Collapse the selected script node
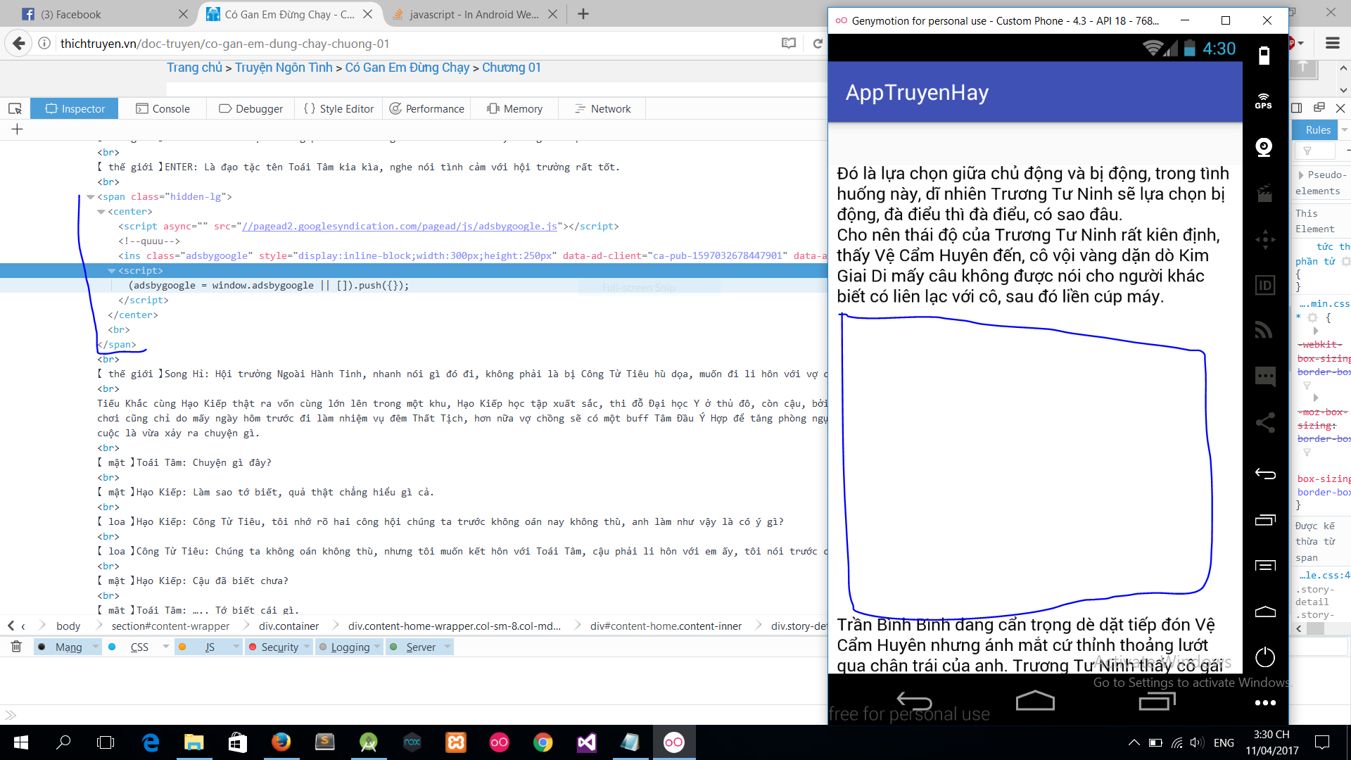The image size is (1351, 760). [x=112, y=271]
